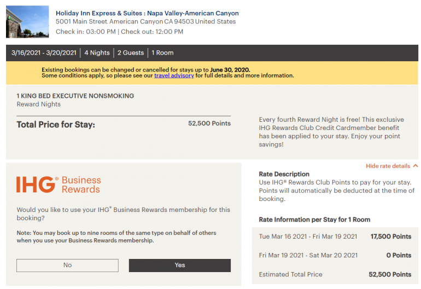
Task: Click the Rate Description heading
Action: 284,174
